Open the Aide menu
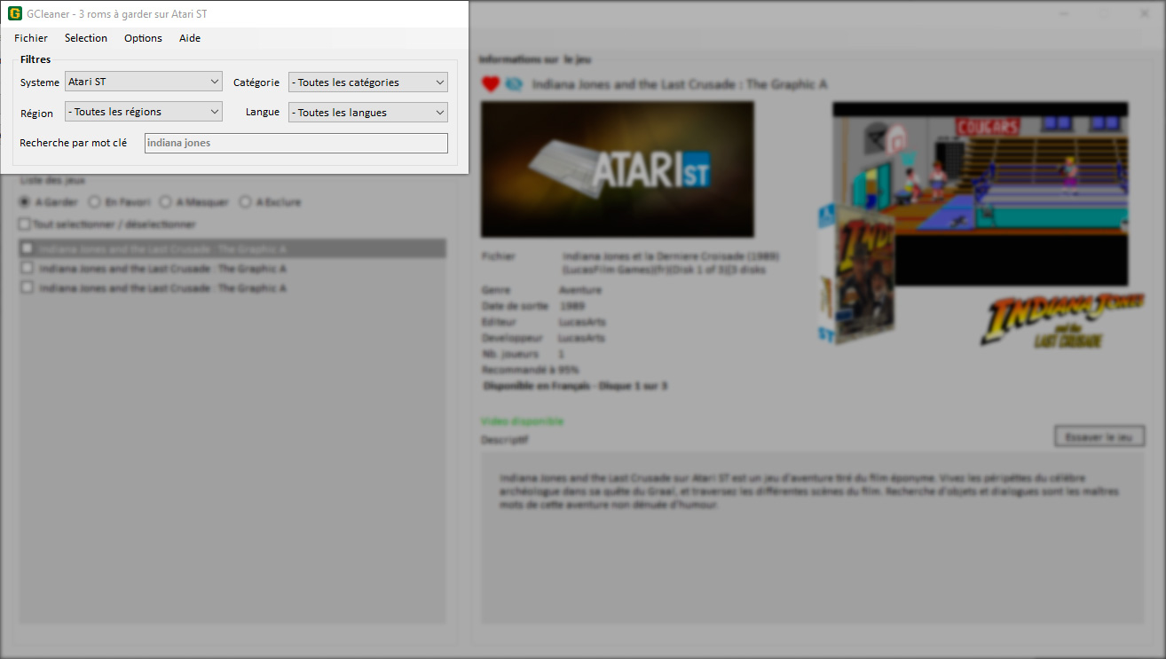This screenshot has height=659, width=1166. point(190,38)
